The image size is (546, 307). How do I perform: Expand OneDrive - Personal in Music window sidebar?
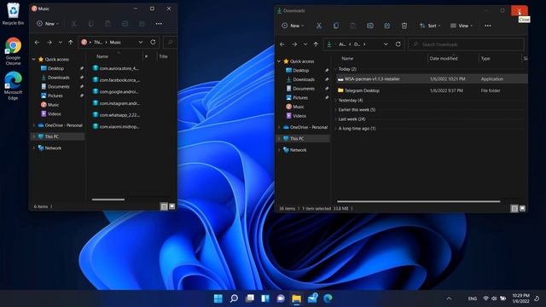point(34,125)
